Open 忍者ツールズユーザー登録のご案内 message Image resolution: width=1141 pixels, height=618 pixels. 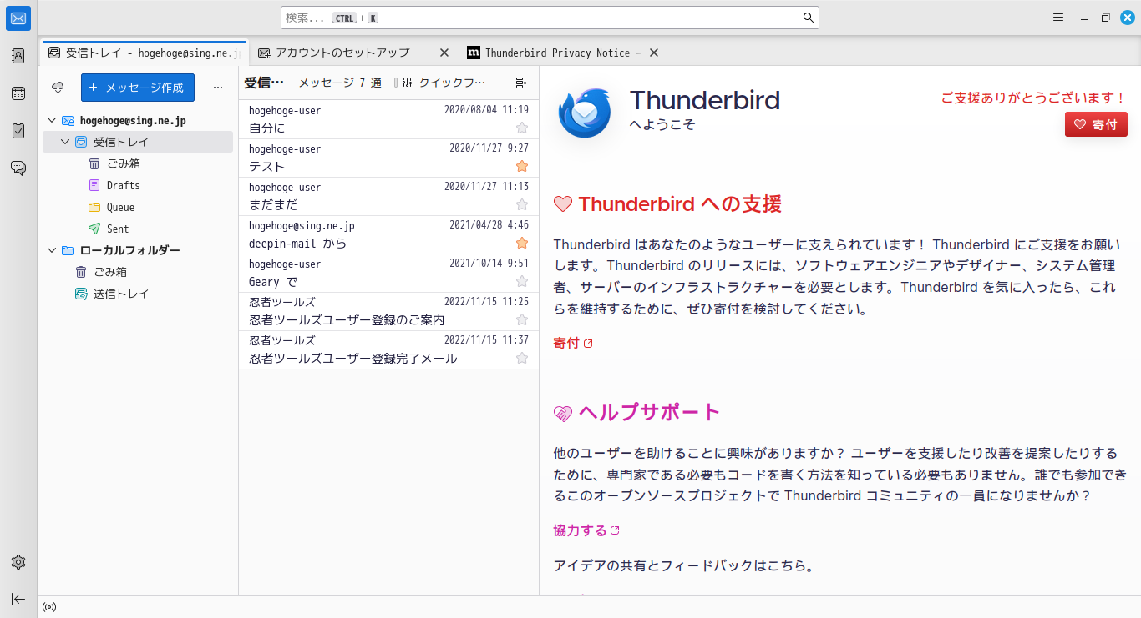tap(388, 312)
